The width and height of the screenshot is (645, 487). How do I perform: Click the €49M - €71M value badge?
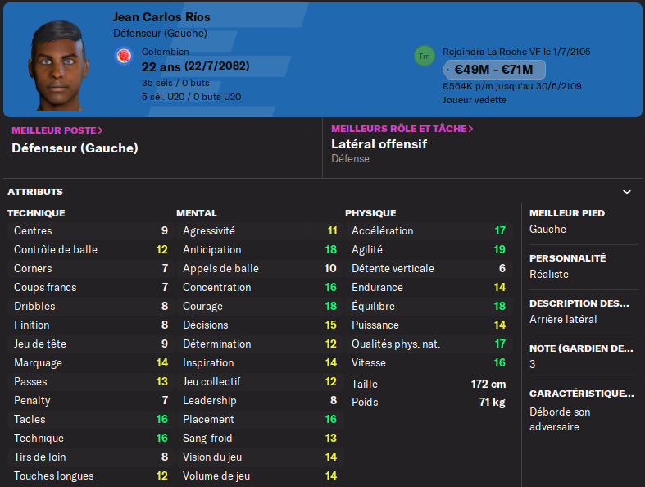[493, 70]
